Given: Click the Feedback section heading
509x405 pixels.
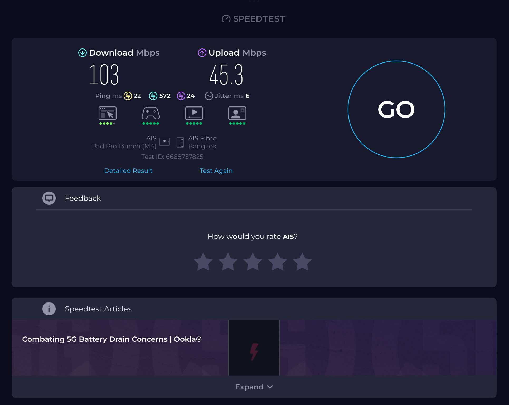Looking at the screenshot, I should tap(83, 198).
